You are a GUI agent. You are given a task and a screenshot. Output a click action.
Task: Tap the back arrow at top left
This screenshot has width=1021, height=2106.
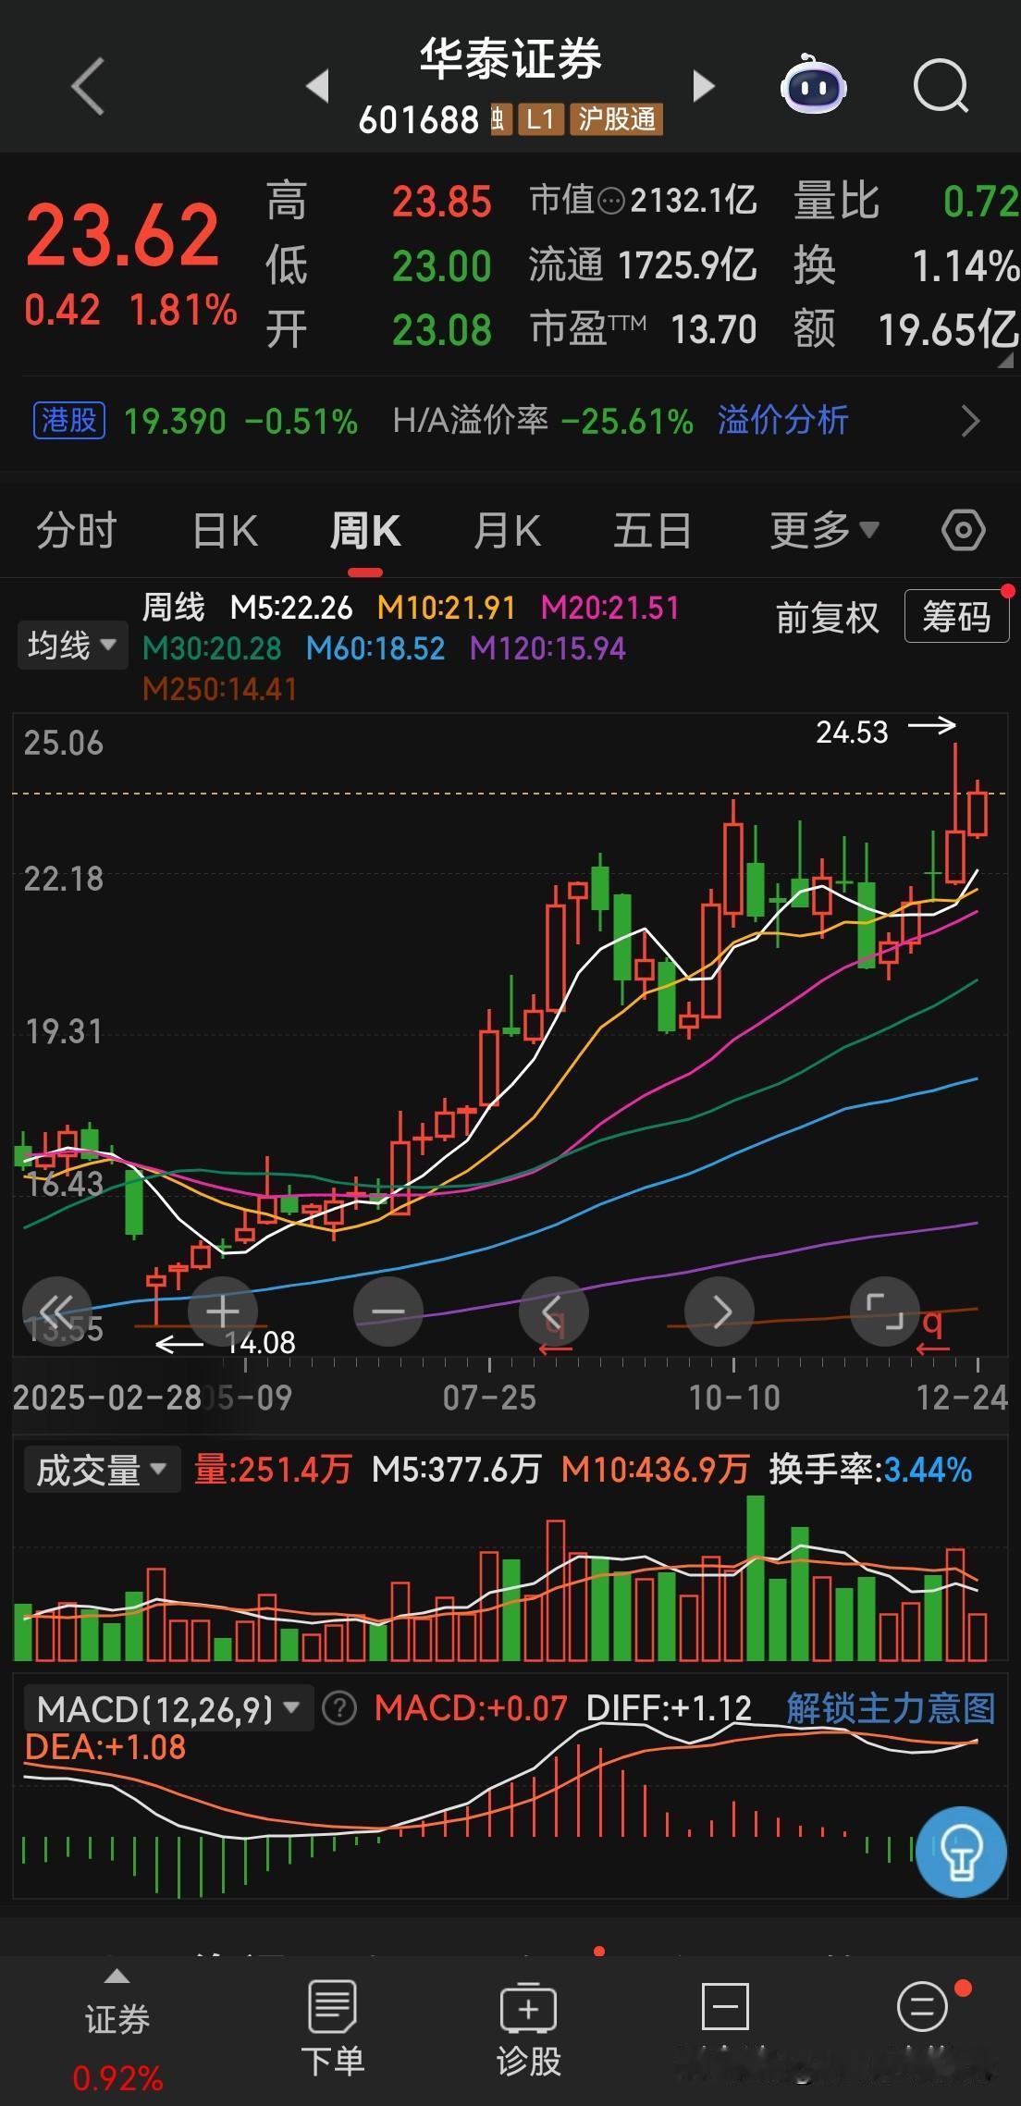87,87
